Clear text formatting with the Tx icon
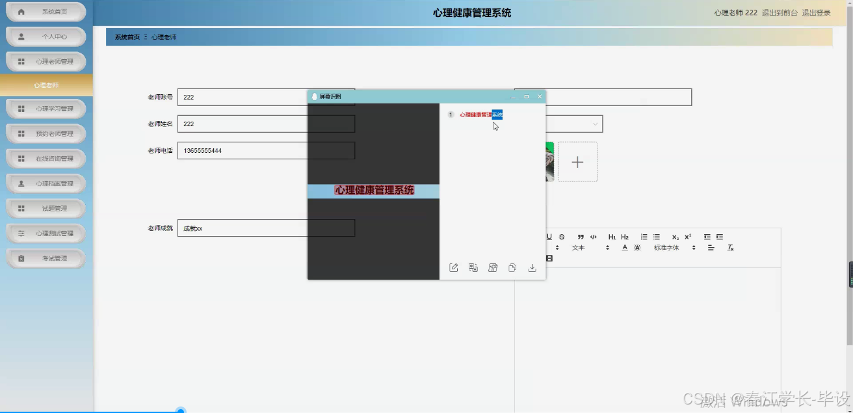Viewport: 853px width, 413px height. [730, 248]
